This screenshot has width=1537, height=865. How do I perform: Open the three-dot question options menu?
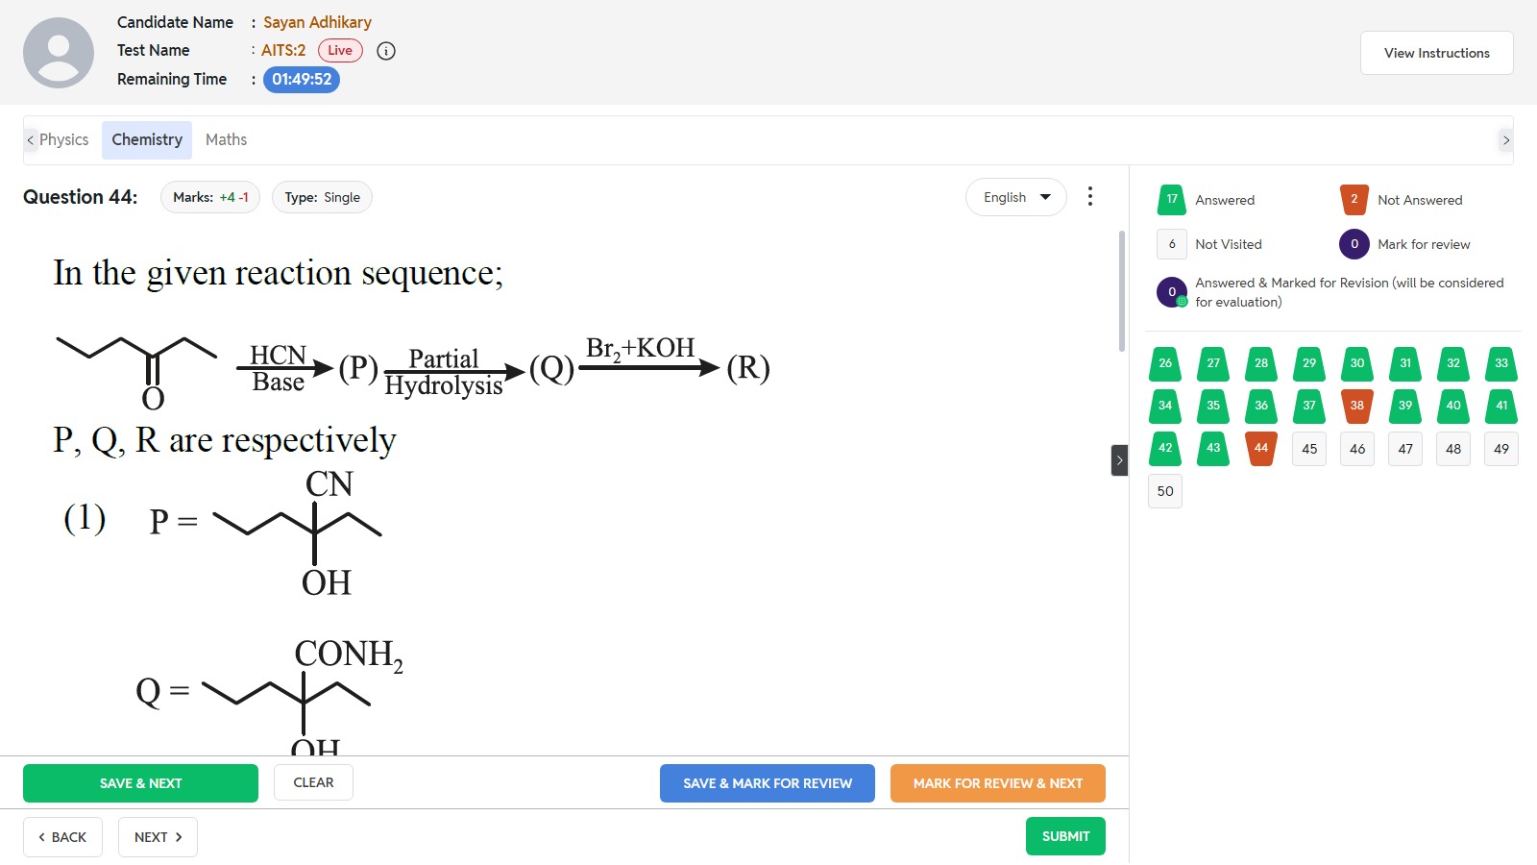coord(1089,197)
